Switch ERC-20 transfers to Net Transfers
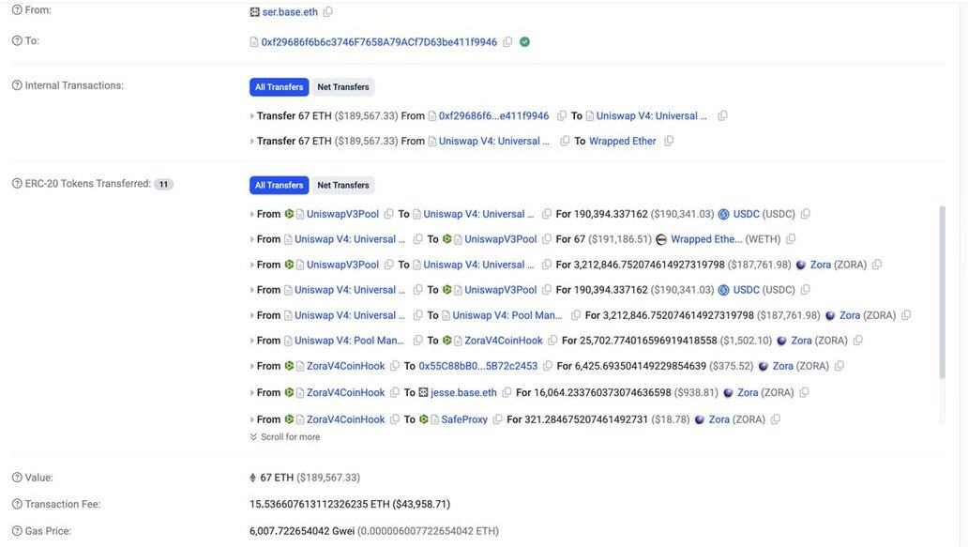The width and height of the screenshot is (968, 547). tap(342, 185)
